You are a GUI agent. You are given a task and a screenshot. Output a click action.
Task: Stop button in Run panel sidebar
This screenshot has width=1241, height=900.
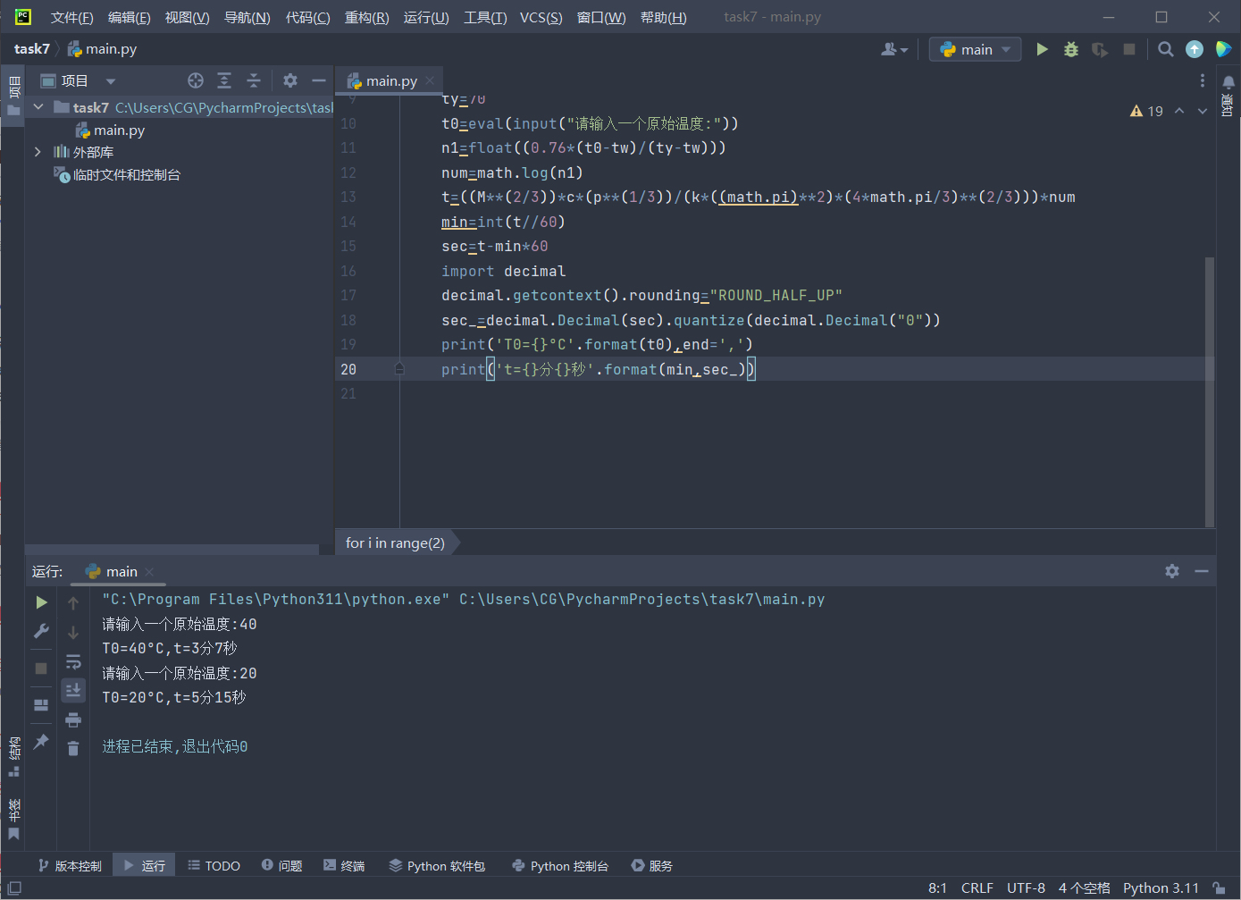pos(41,668)
